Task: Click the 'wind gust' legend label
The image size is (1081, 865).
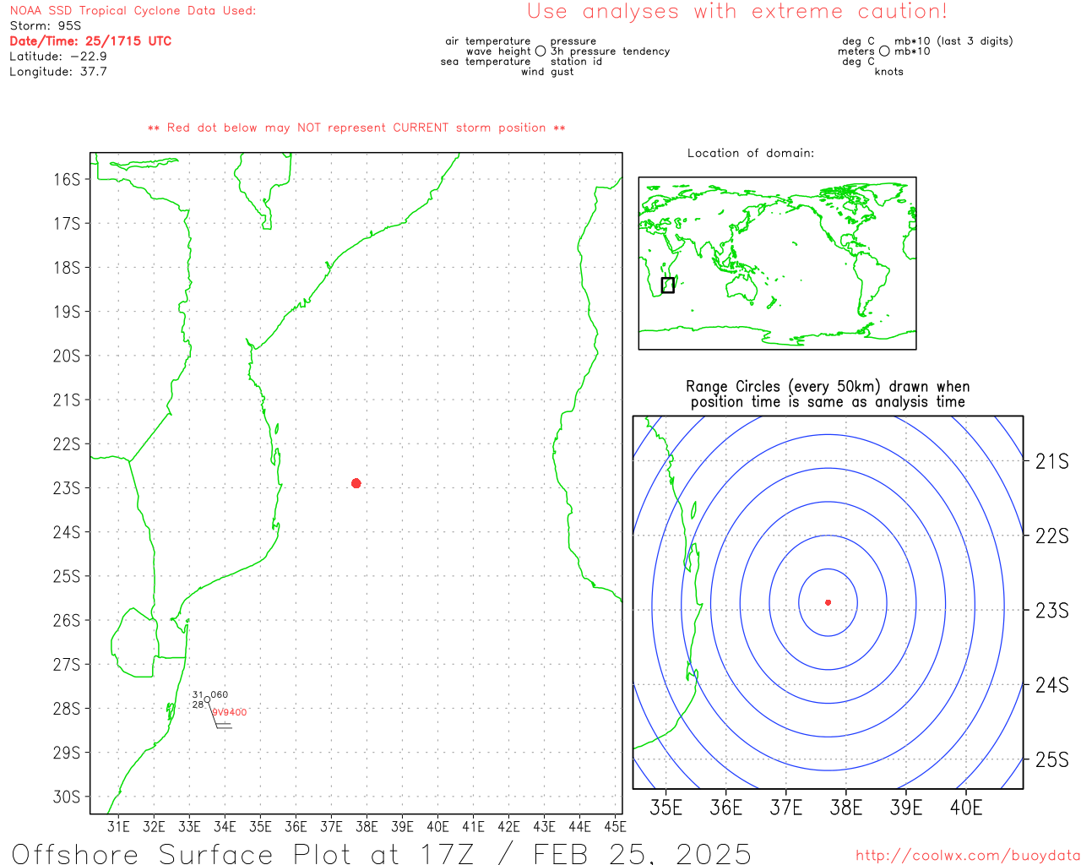Action: coord(547,71)
